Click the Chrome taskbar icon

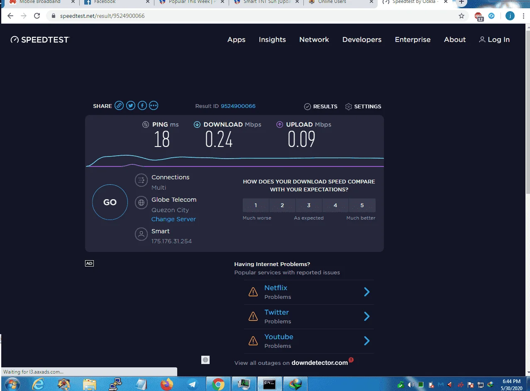(x=218, y=384)
